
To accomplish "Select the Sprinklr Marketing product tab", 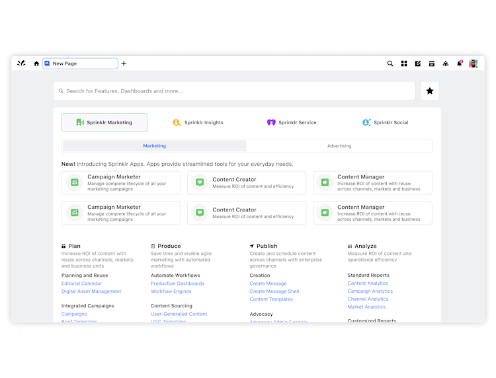I will tap(104, 123).
